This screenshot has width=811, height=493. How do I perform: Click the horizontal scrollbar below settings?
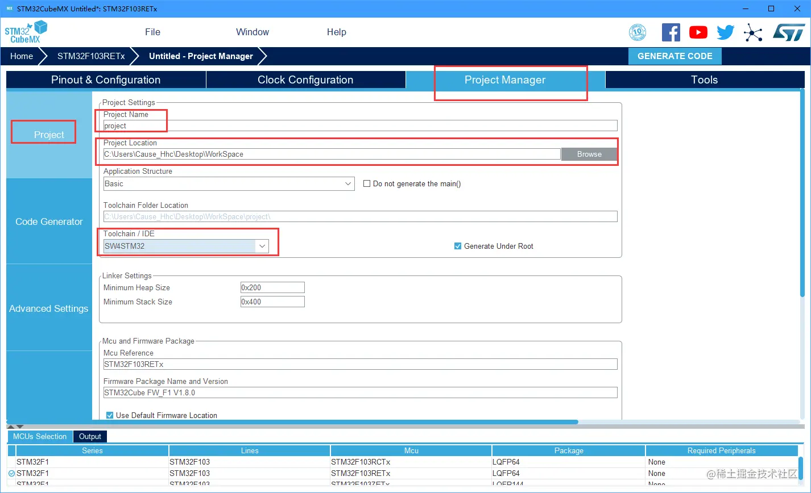click(x=293, y=422)
